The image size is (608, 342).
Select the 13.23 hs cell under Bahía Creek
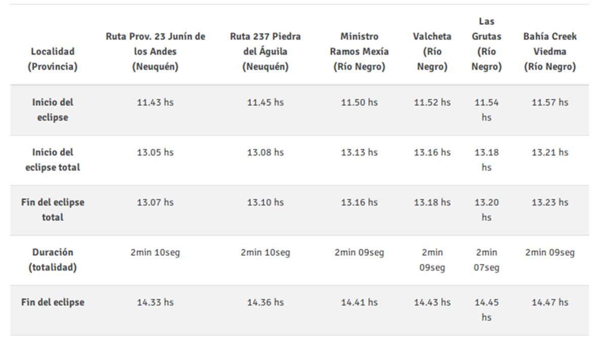pyautogui.click(x=550, y=202)
